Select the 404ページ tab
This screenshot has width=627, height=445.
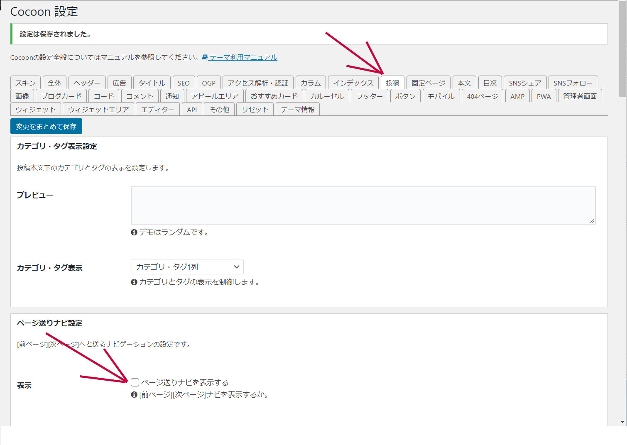482,96
